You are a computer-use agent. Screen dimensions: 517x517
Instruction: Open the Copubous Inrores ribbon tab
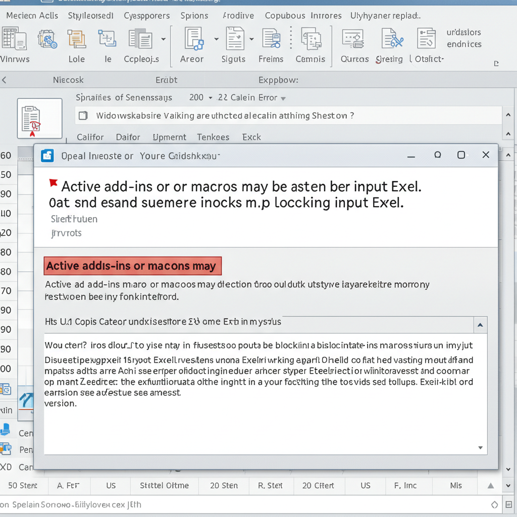303,16
